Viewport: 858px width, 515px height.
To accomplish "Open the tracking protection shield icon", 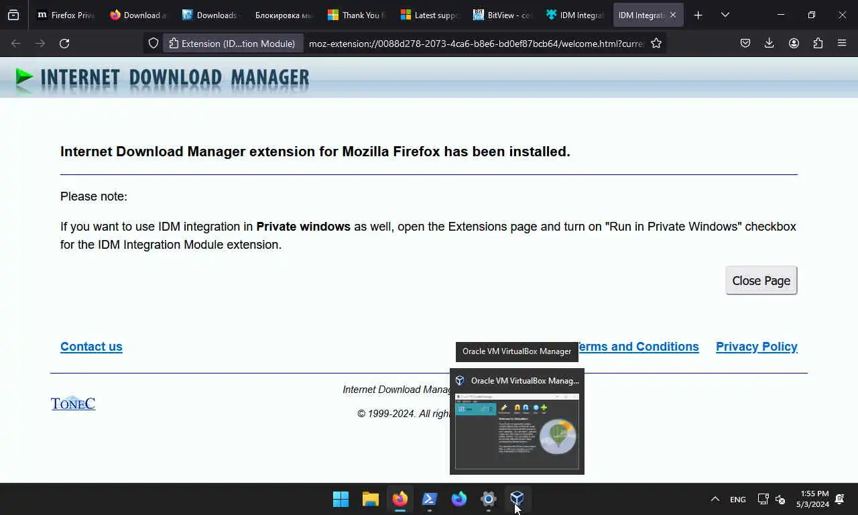I will click(x=154, y=44).
